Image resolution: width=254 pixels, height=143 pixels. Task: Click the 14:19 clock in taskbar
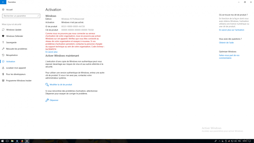pyautogui.click(x=244, y=141)
